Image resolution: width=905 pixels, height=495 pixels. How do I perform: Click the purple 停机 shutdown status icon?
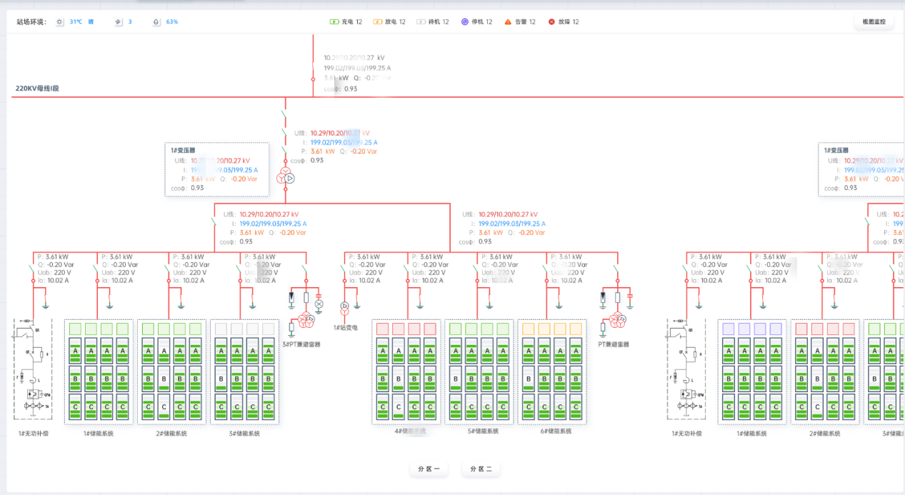pos(464,22)
